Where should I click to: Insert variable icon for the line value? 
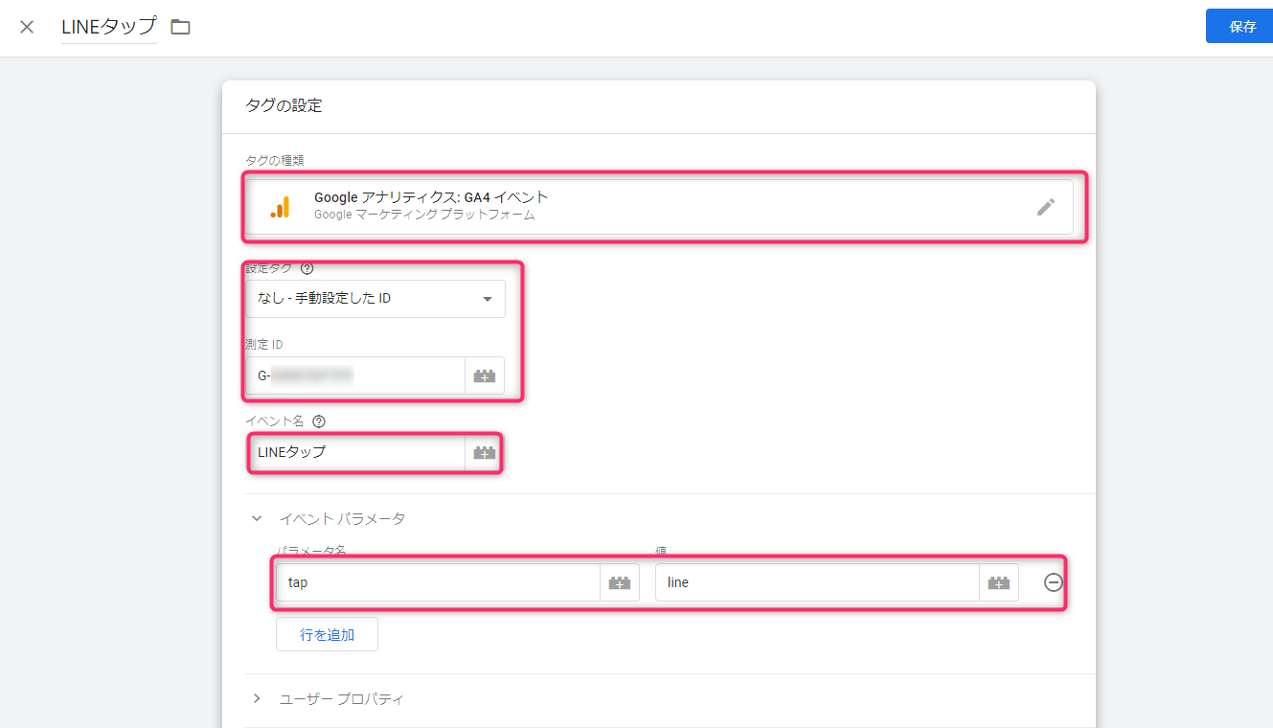tap(999, 582)
